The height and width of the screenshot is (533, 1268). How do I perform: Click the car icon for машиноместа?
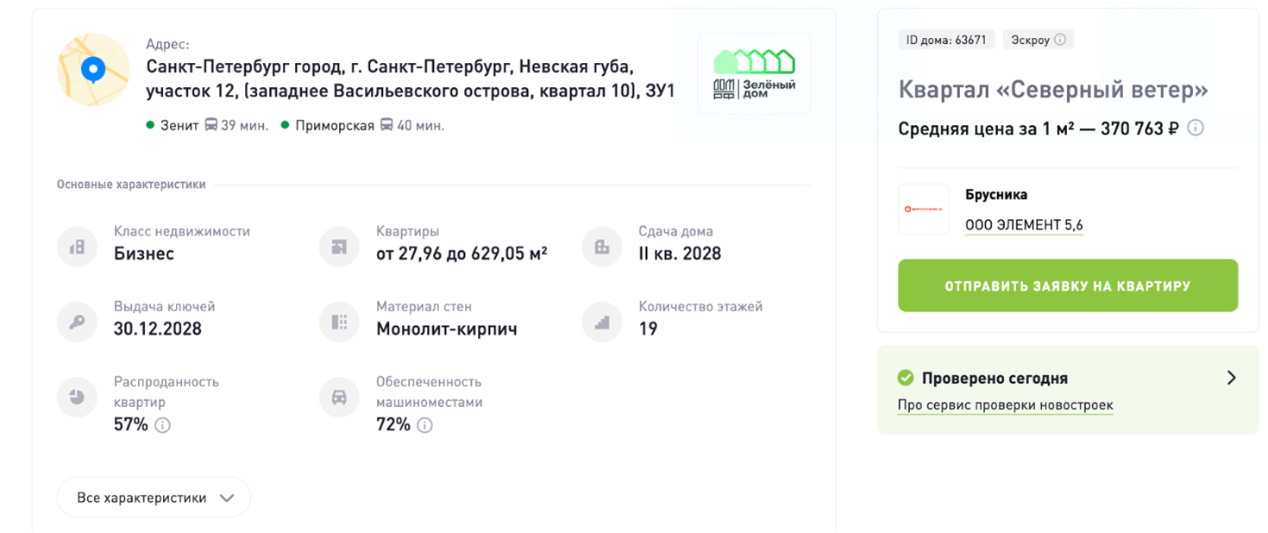[338, 397]
